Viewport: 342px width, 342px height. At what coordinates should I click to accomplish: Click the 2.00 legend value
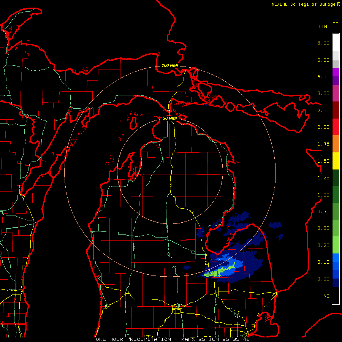(323, 127)
